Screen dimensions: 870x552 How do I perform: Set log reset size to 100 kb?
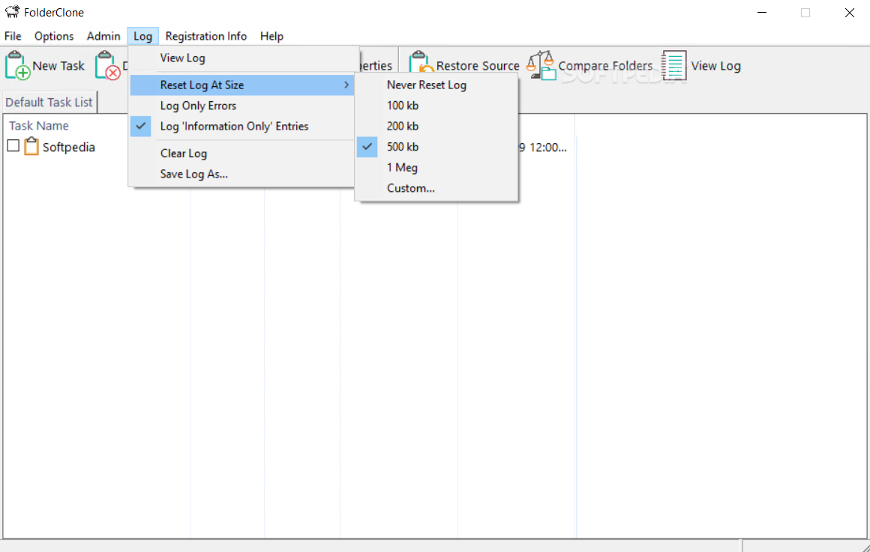click(x=436, y=106)
